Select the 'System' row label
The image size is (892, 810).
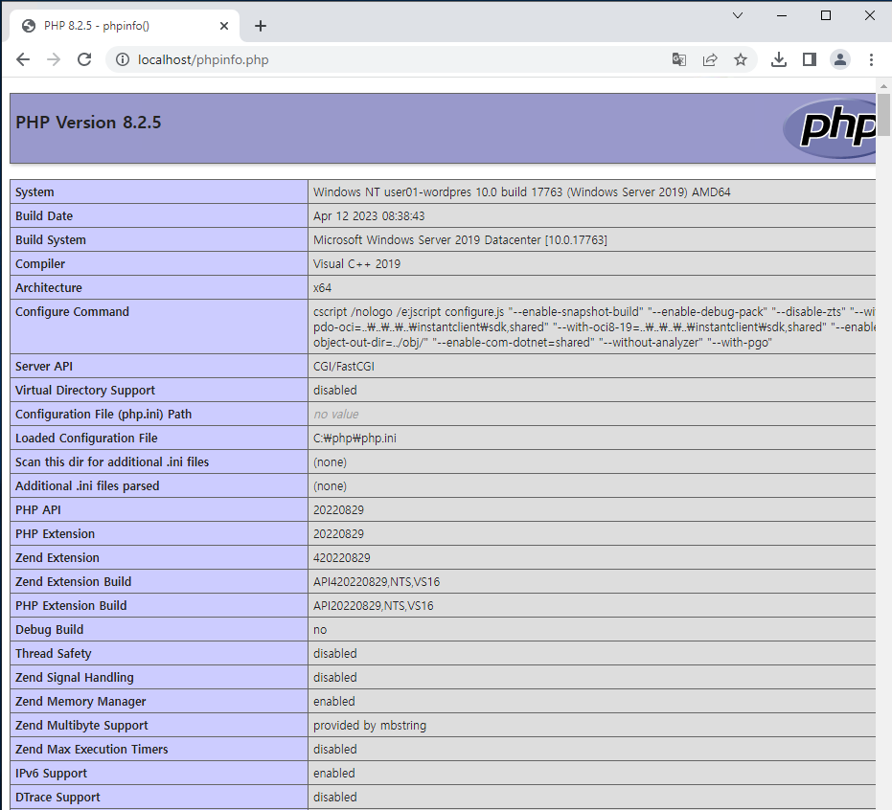pos(34,192)
